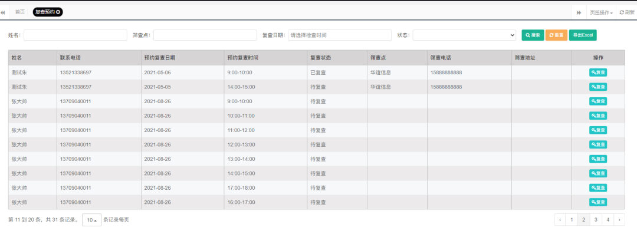The image size is (637, 234).
Task: Click 复查 button for 张大帅 12:00-13:00 row
Action: pos(598,144)
